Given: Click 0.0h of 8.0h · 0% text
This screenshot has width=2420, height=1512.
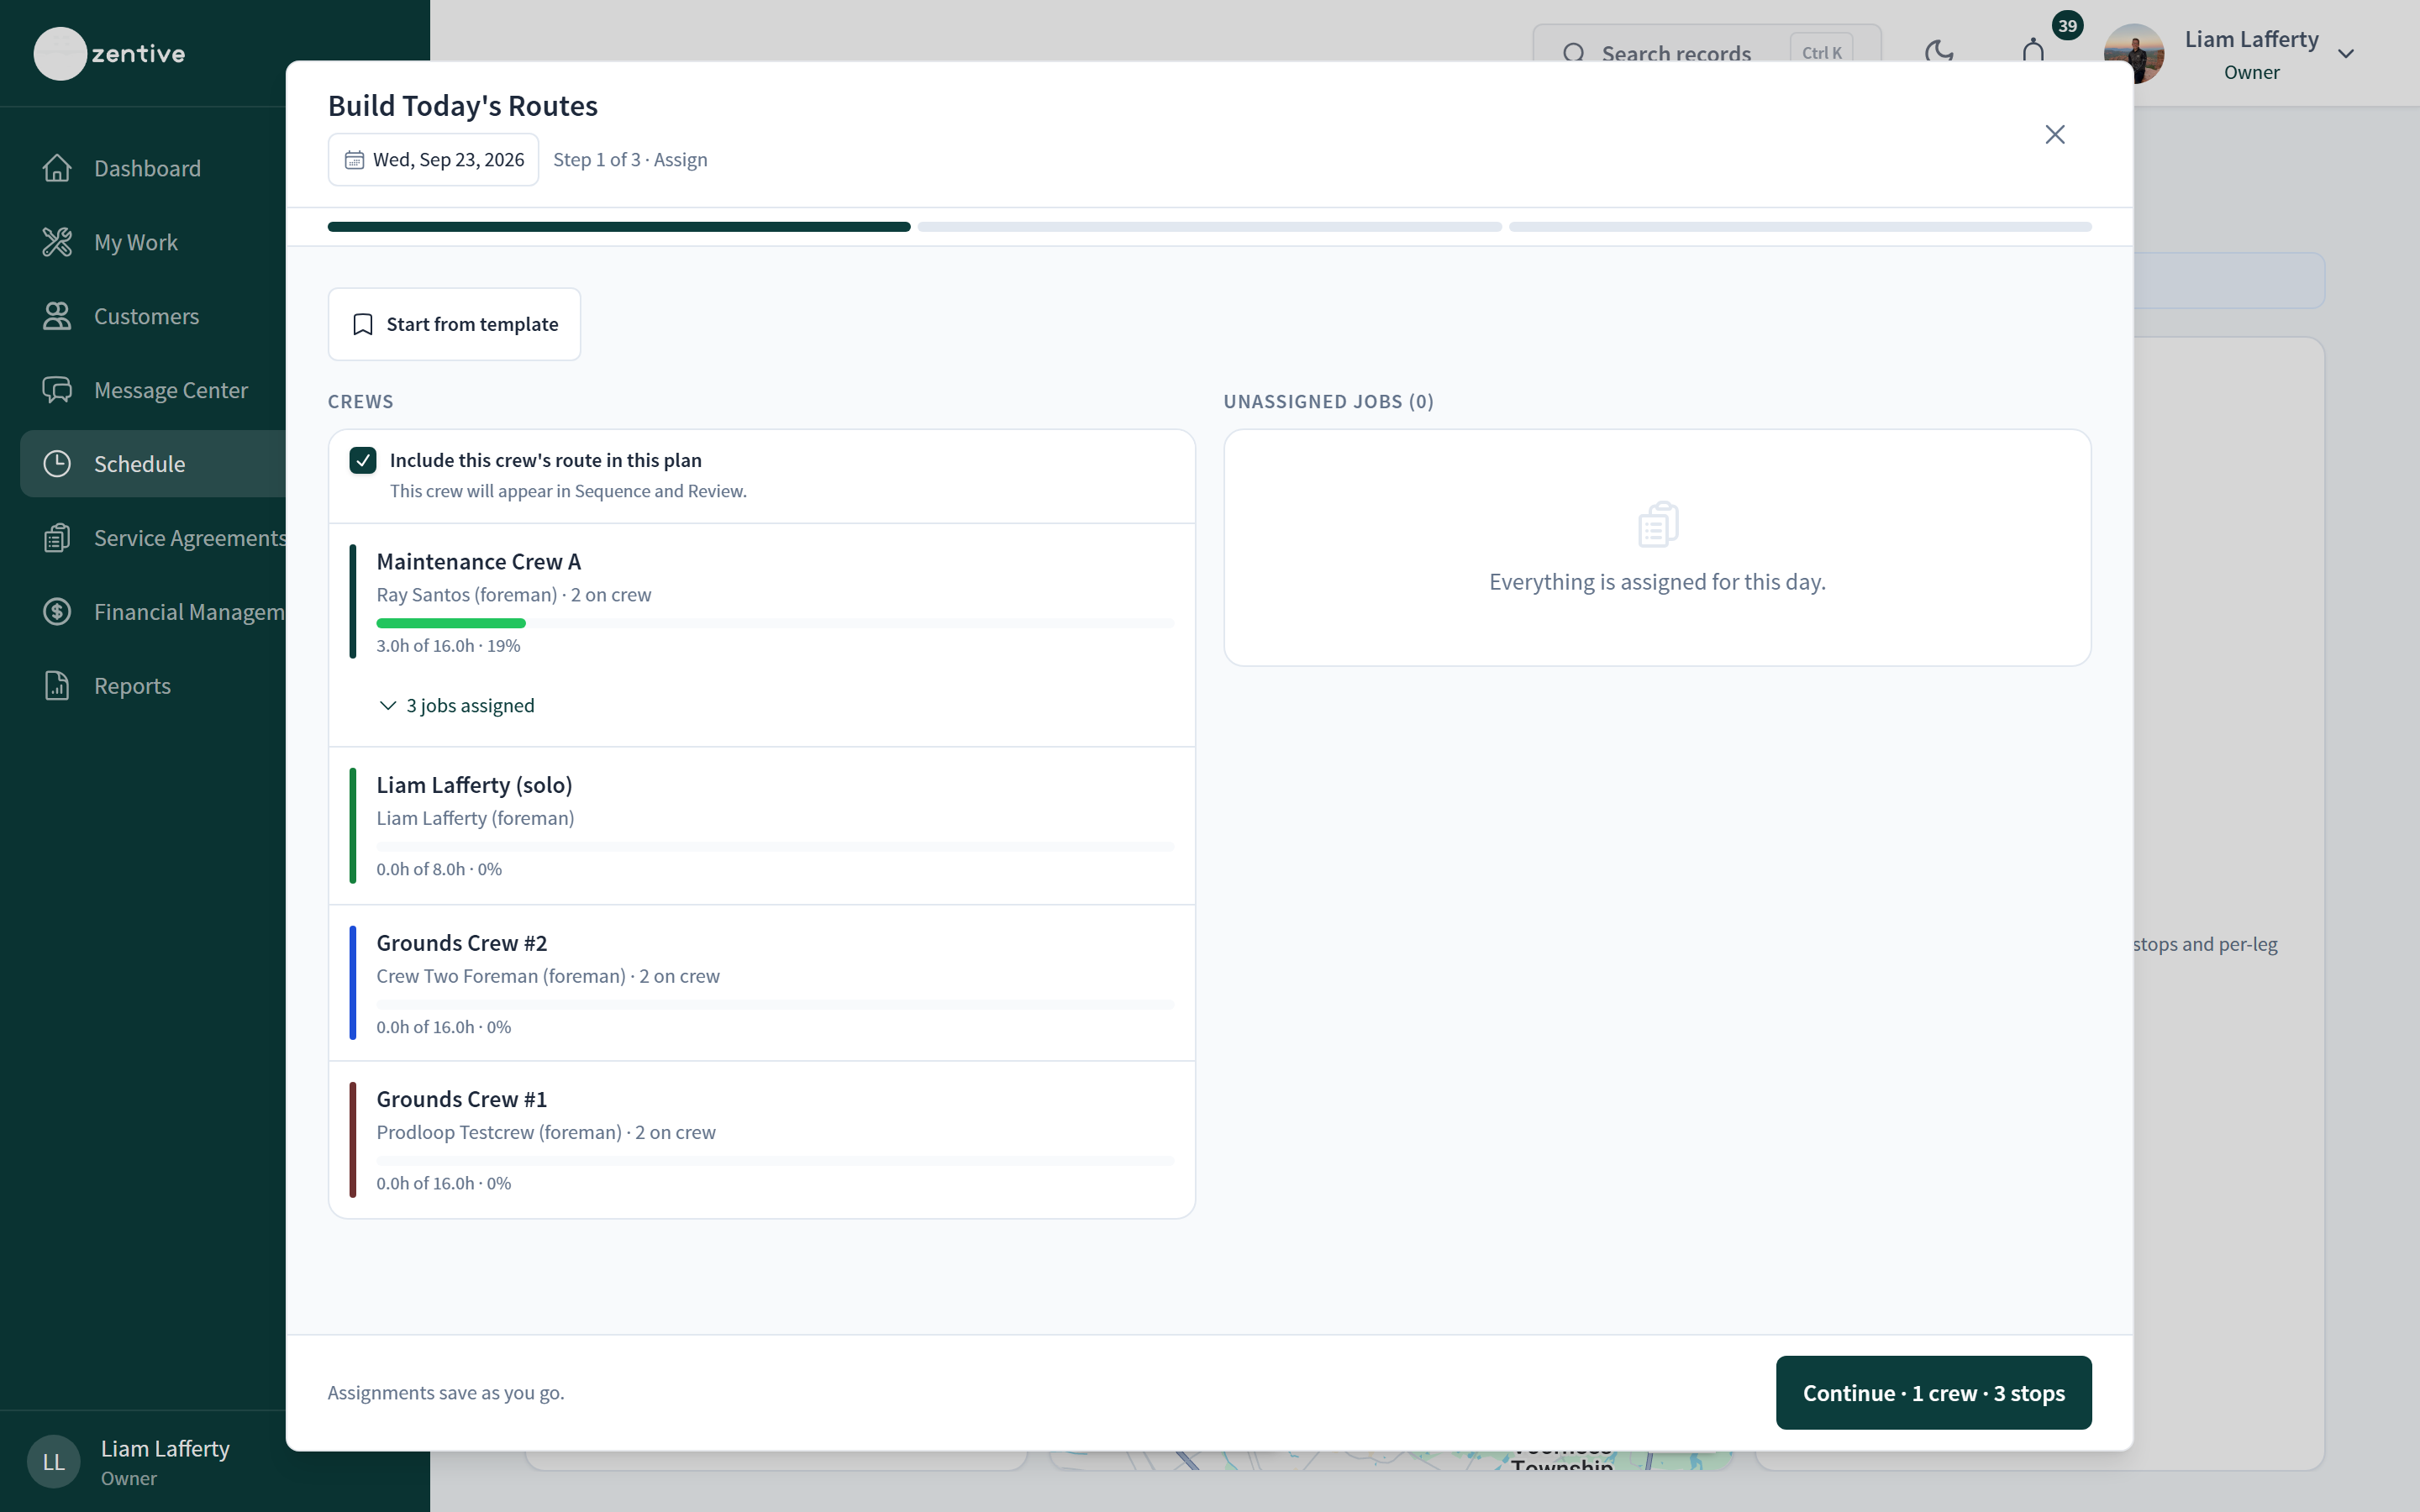Looking at the screenshot, I should (439, 869).
